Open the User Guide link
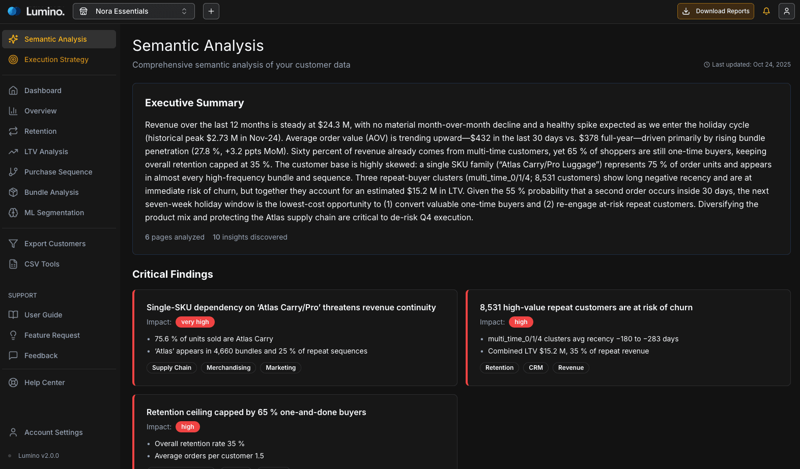This screenshot has height=469, width=800. pos(43,315)
